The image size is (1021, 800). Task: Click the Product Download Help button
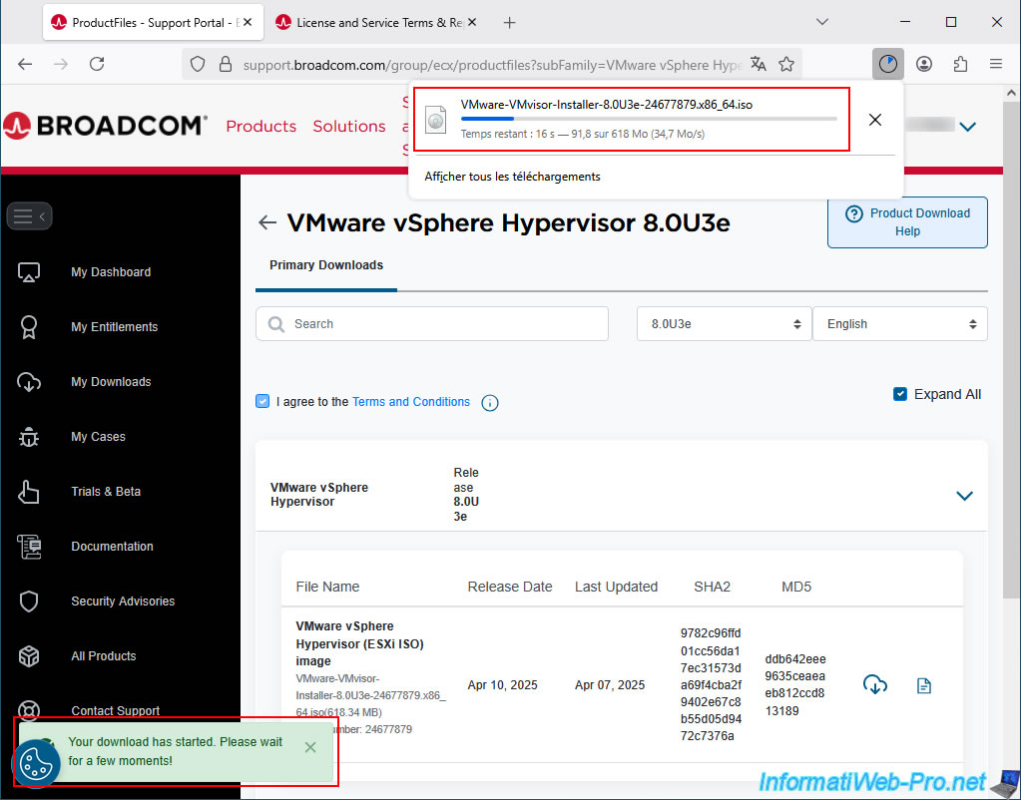tap(907, 221)
